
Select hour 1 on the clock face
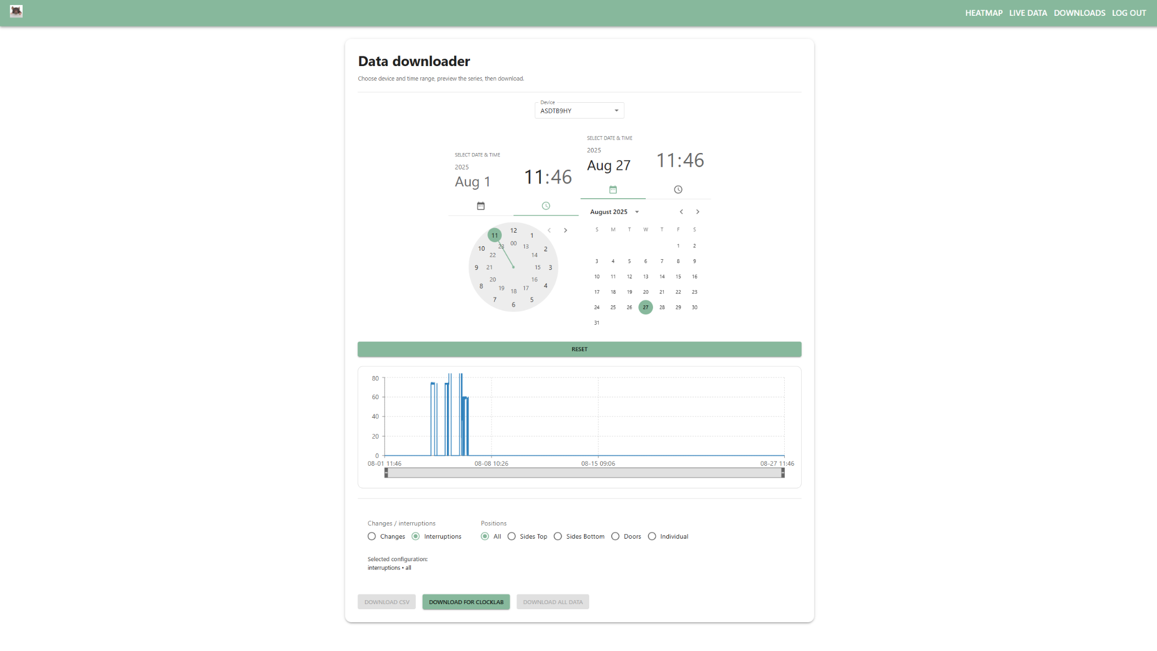pyautogui.click(x=532, y=235)
